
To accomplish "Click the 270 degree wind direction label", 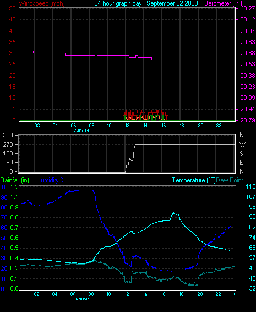I will (8, 144).
